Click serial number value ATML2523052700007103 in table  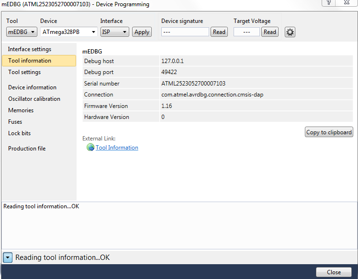pyautogui.click(x=193, y=84)
